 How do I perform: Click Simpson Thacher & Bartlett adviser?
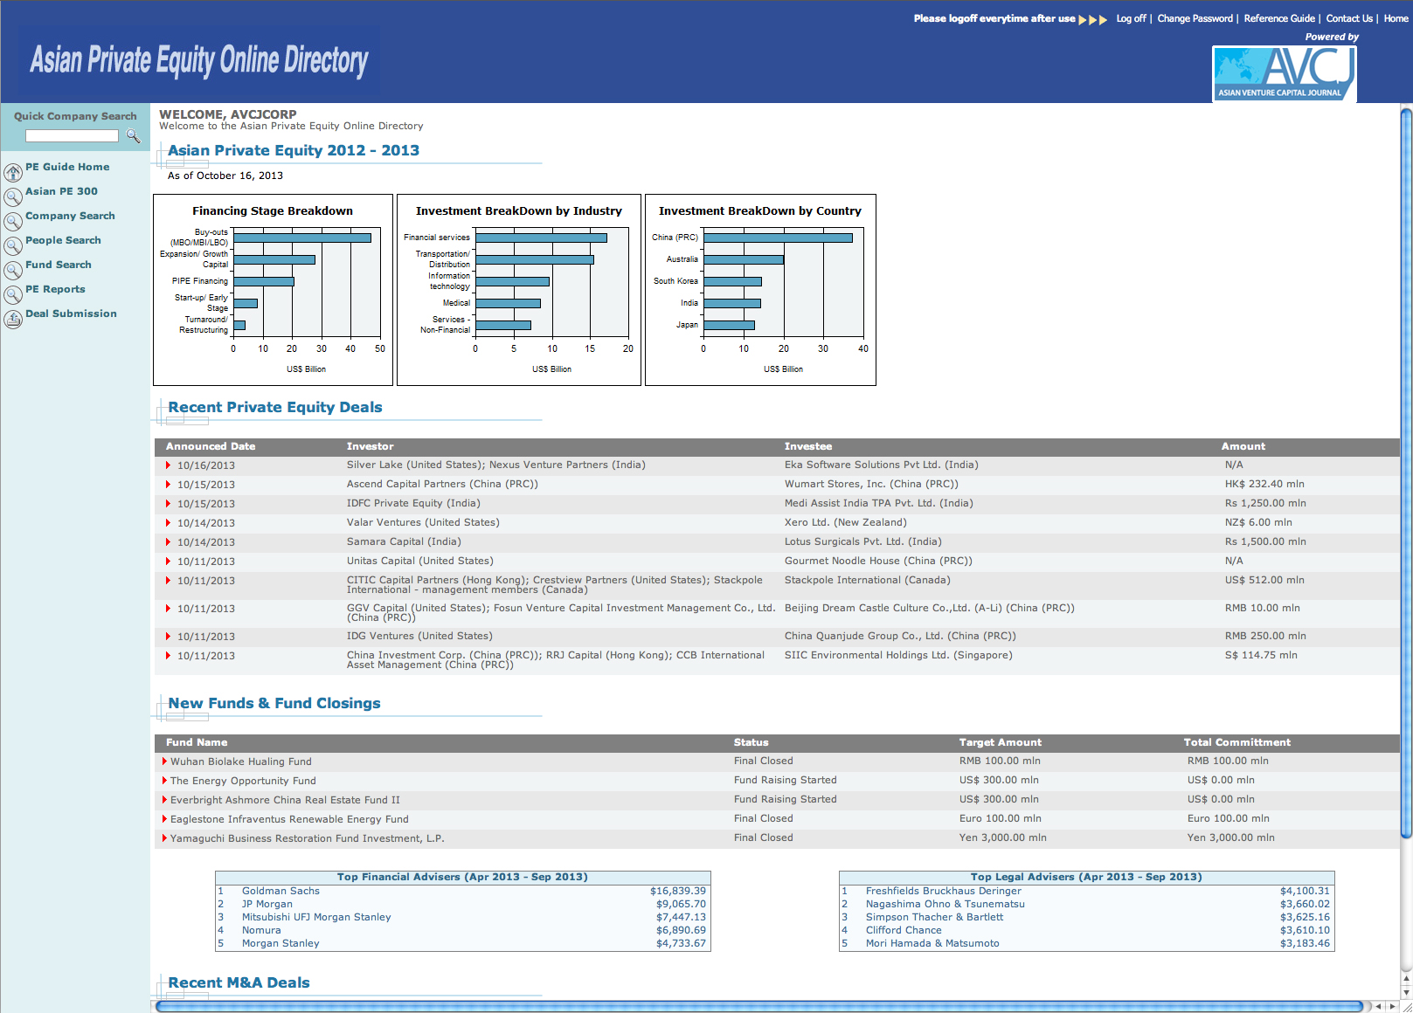(x=934, y=918)
